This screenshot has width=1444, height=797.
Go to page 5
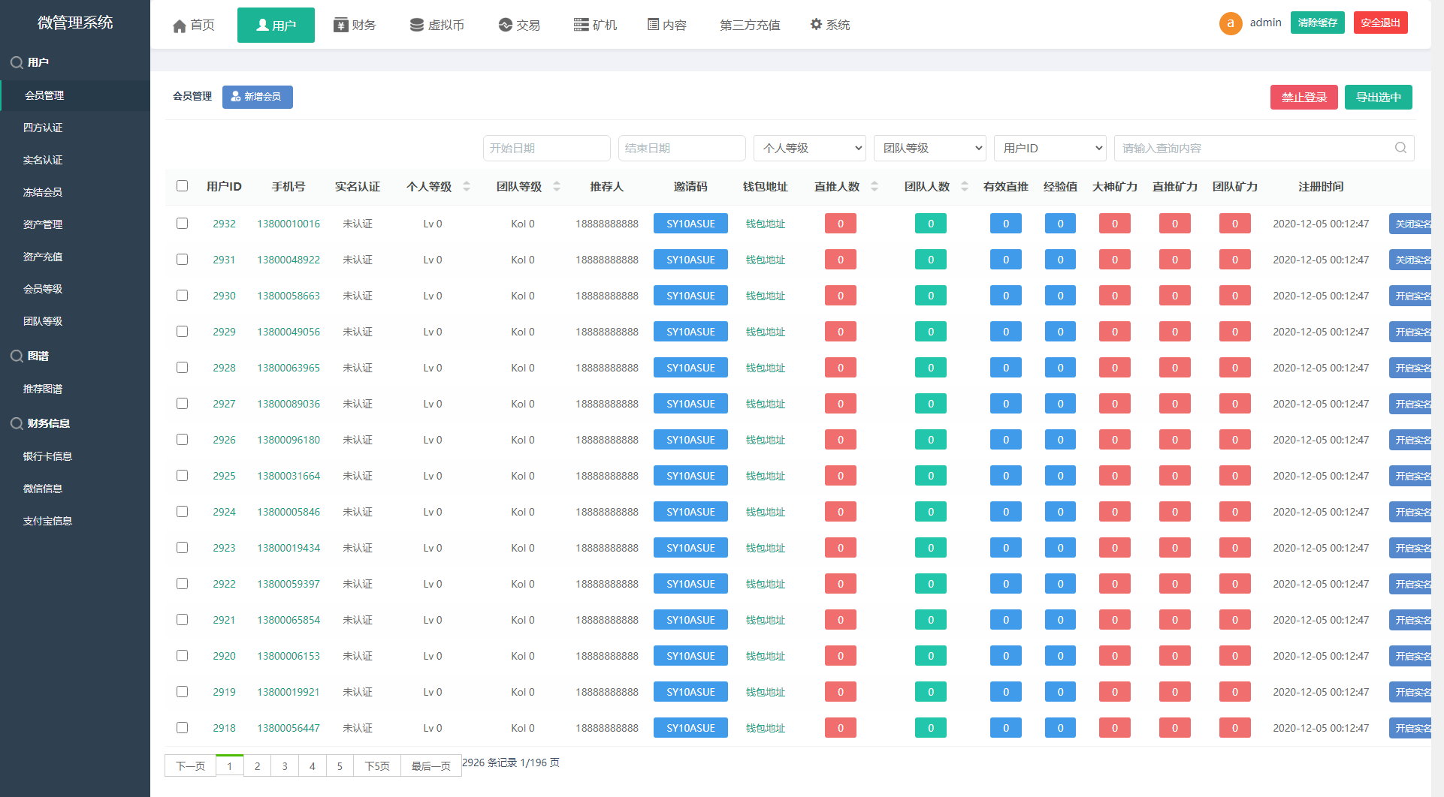point(340,766)
